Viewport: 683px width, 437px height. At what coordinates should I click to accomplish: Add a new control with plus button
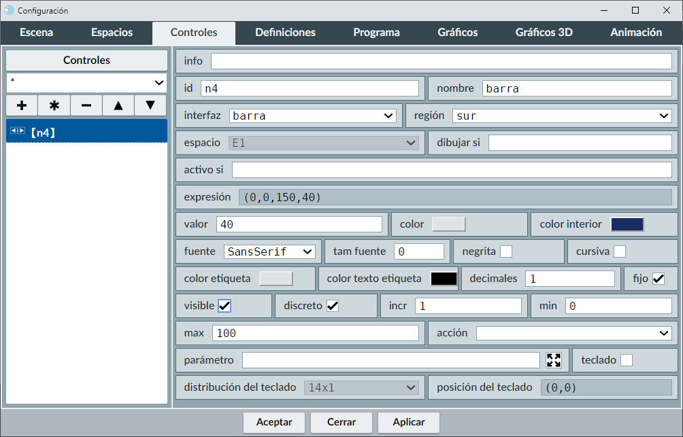[22, 105]
